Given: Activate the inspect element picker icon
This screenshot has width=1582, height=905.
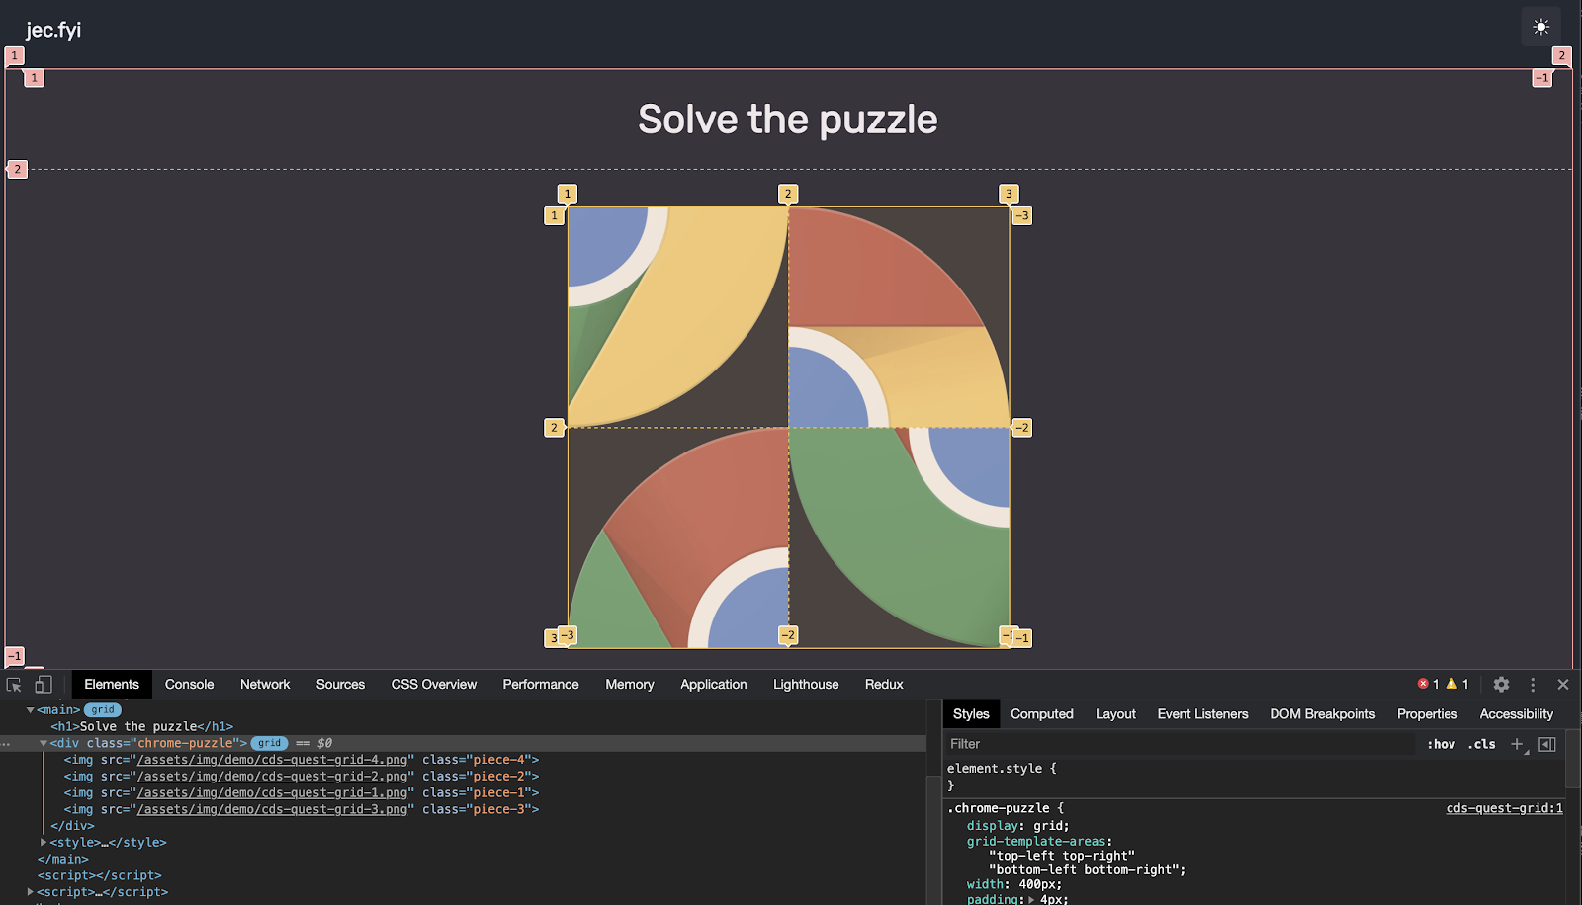Looking at the screenshot, I should (x=14, y=684).
